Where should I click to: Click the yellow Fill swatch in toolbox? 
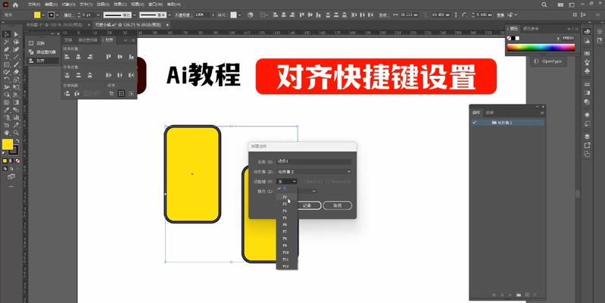coord(8,145)
